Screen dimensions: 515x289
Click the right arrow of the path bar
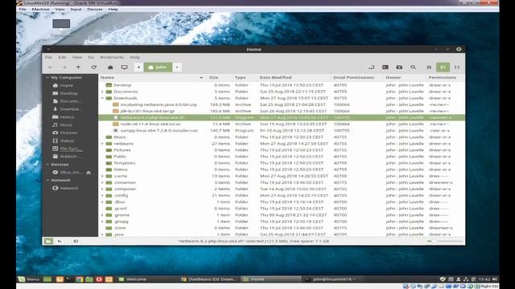(x=177, y=67)
